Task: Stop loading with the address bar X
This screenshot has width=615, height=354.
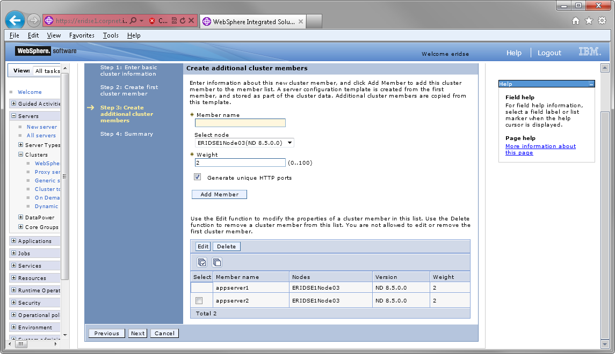Action: 191,20
